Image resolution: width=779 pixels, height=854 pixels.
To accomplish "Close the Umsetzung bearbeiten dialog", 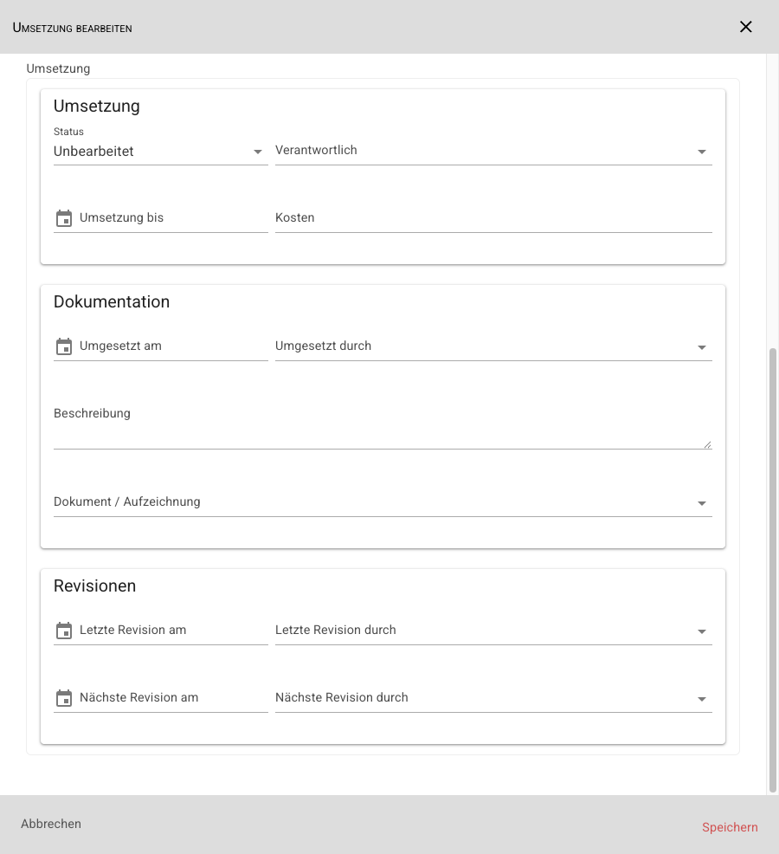I will [746, 27].
